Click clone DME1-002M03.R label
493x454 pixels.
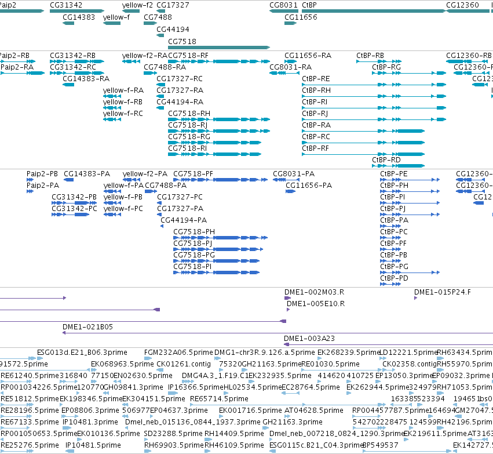click(314, 292)
